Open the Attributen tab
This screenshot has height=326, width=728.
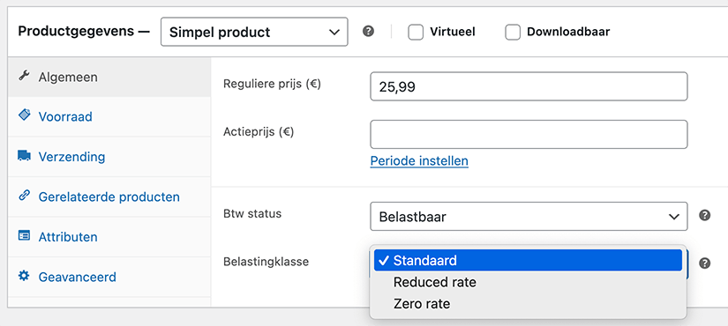(x=109, y=237)
